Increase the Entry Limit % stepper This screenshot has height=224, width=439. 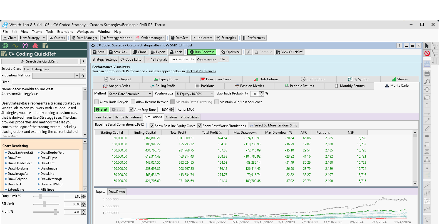pos(84,195)
